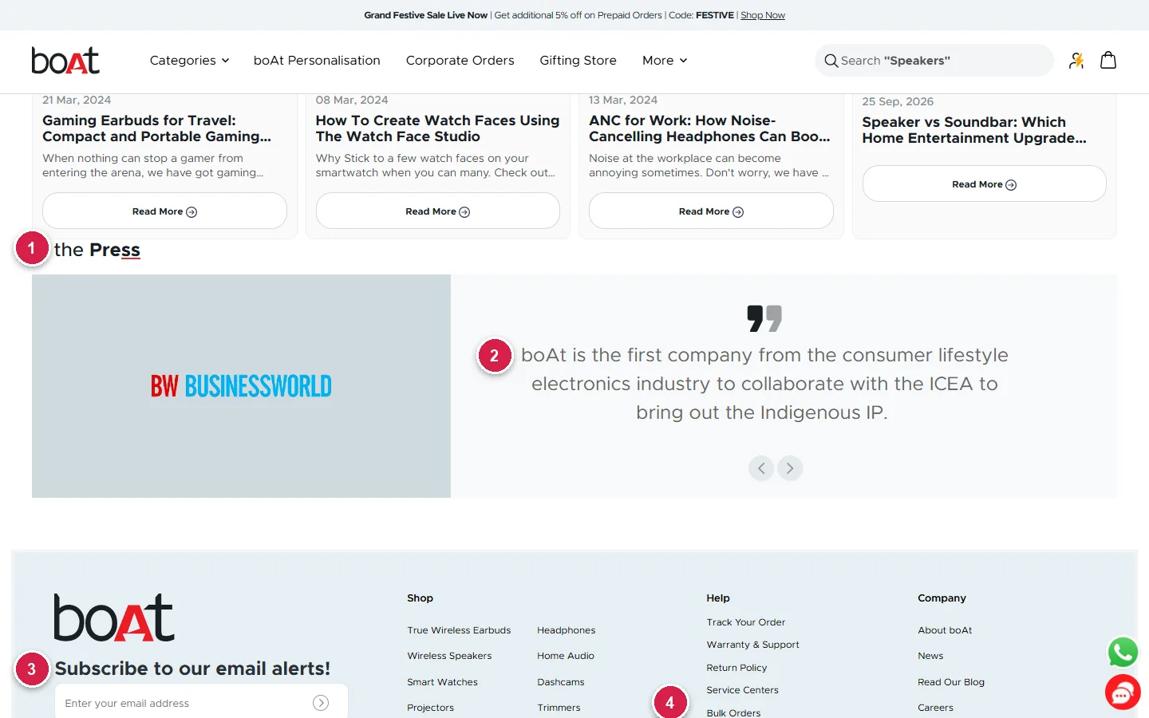Read More on Gaming Earbuds article

point(164,211)
